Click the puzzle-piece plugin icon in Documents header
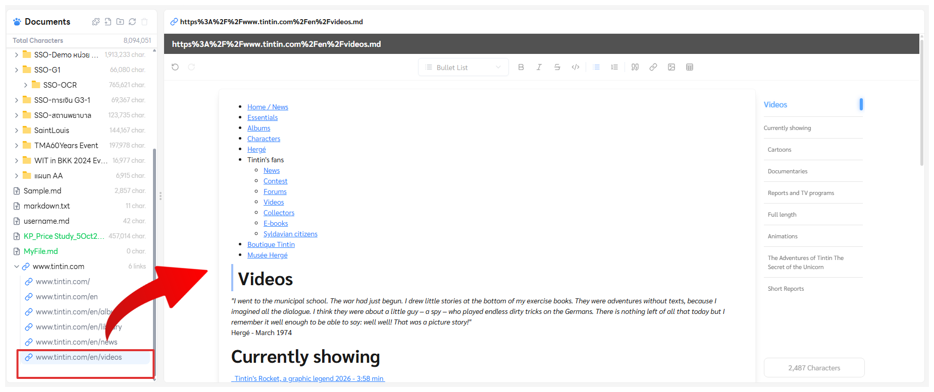Viewport: 934px width, 392px height. pos(96,22)
